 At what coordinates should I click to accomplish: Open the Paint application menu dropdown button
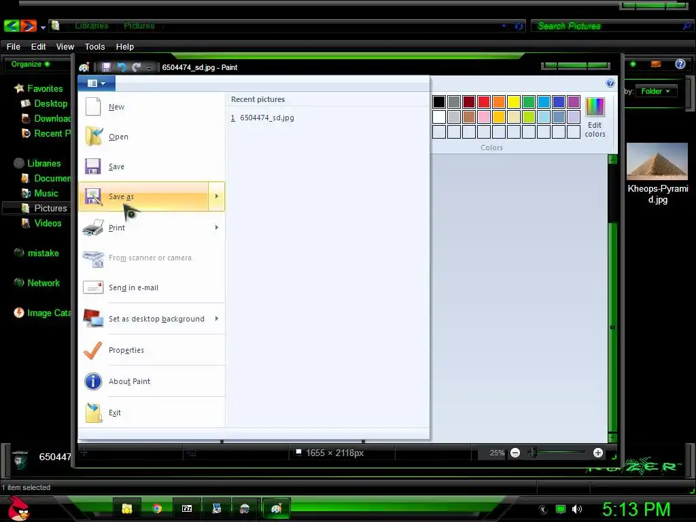point(97,83)
